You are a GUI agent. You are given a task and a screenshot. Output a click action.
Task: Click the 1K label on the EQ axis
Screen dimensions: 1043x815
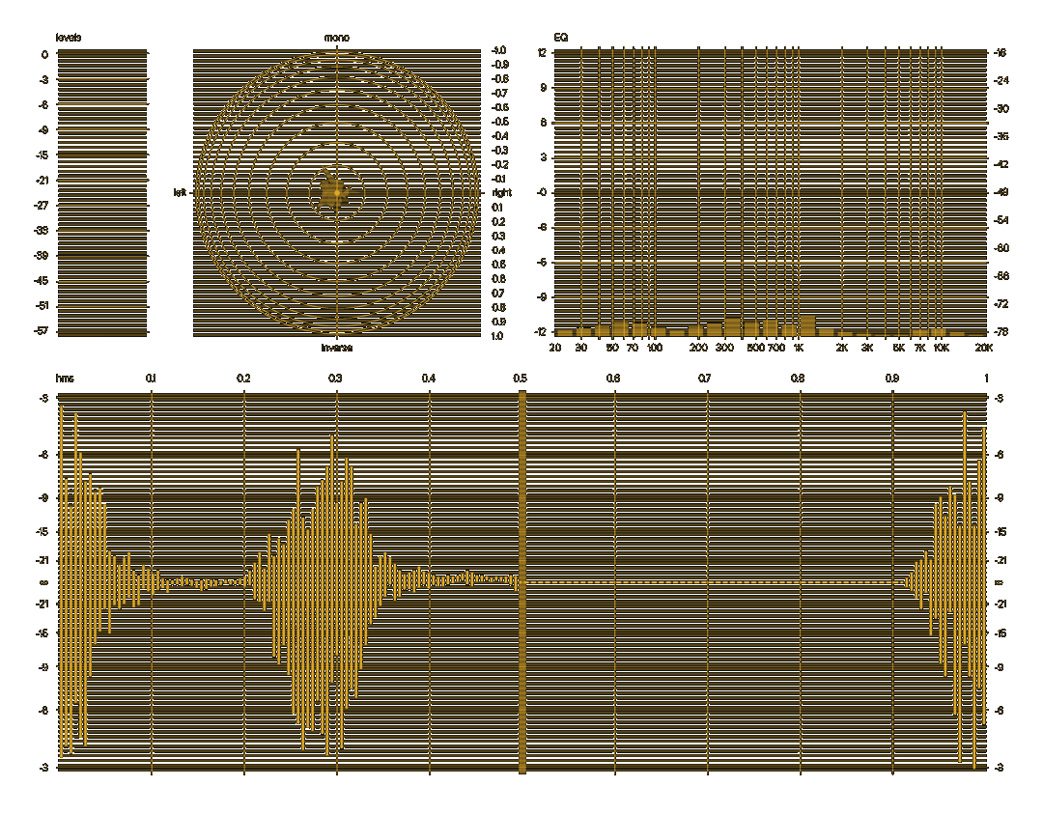tap(799, 348)
